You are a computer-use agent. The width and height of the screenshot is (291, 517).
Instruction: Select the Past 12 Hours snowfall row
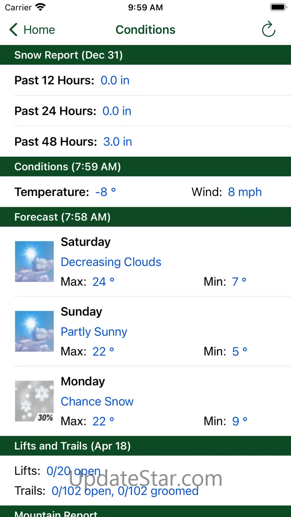[x=145, y=80]
